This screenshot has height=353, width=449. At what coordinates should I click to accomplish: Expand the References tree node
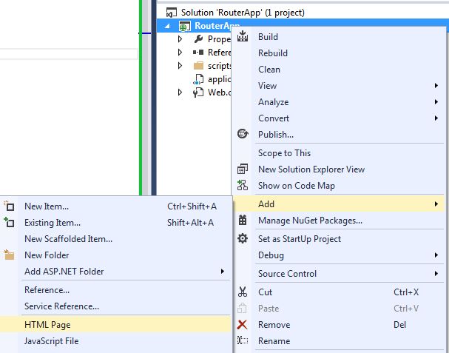coord(180,52)
